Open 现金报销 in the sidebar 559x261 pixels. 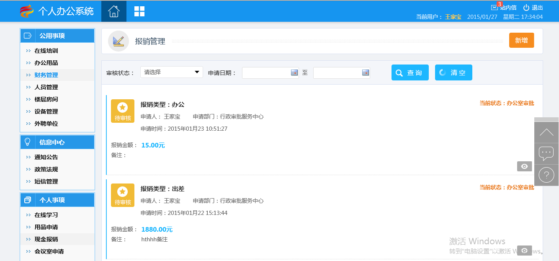point(46,239)
